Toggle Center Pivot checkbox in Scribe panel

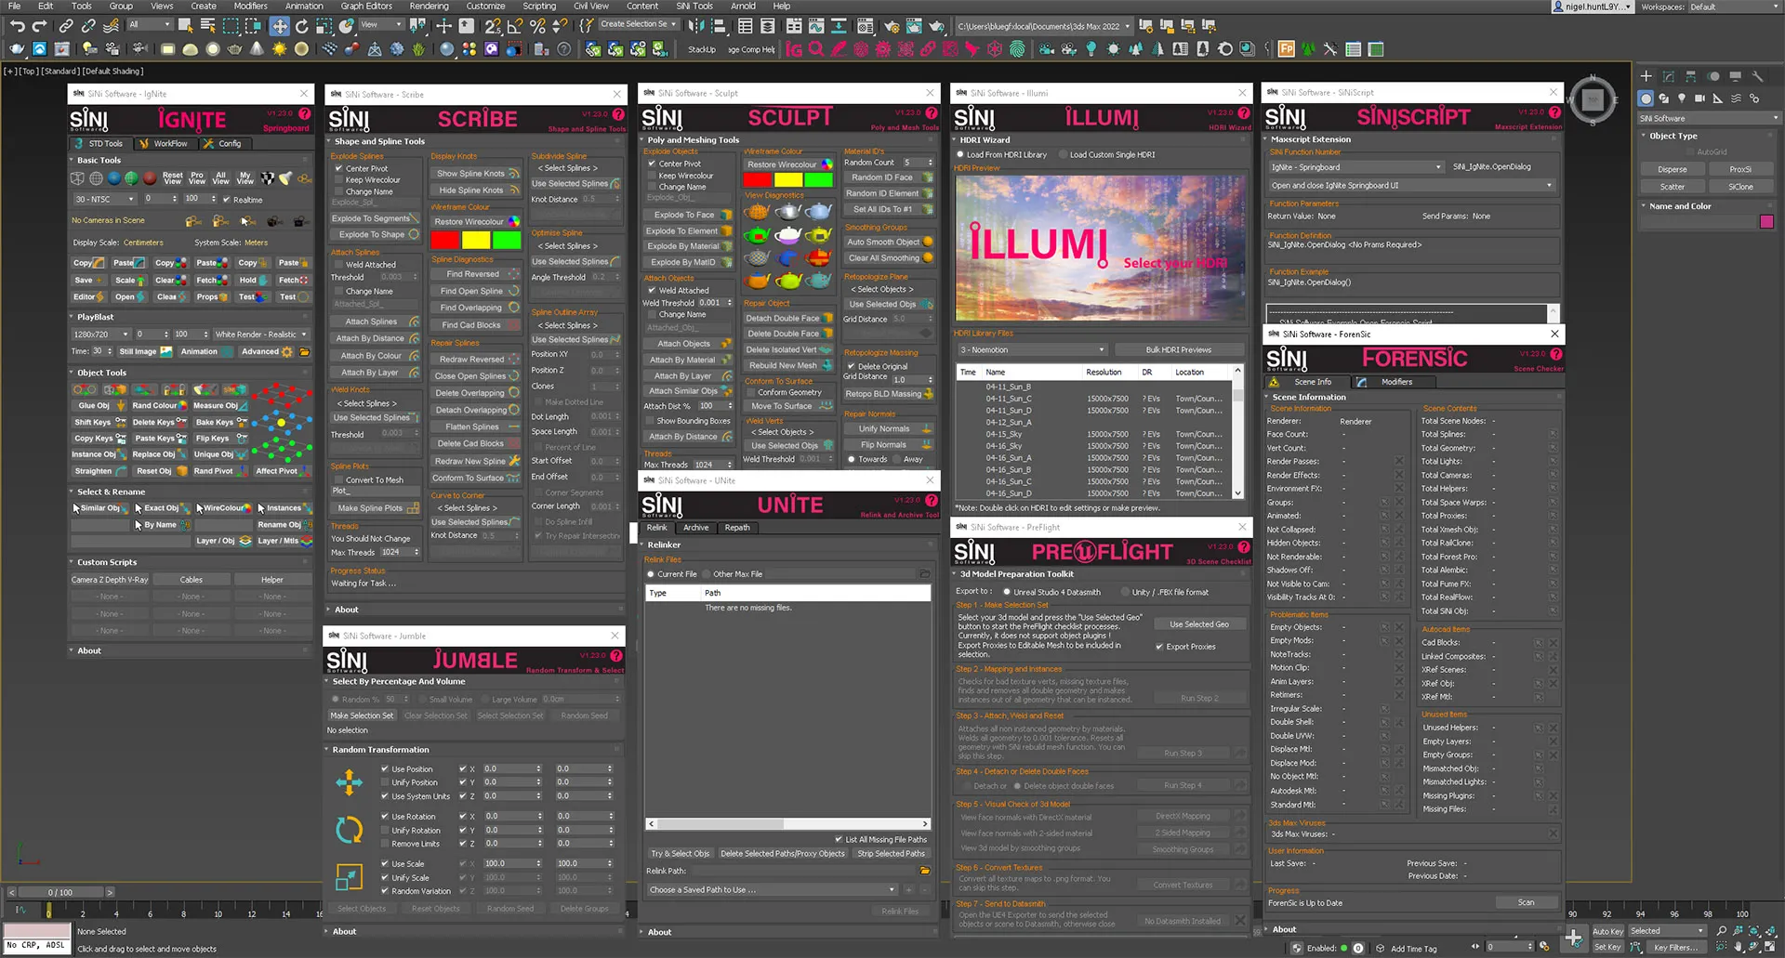[339, 168]
